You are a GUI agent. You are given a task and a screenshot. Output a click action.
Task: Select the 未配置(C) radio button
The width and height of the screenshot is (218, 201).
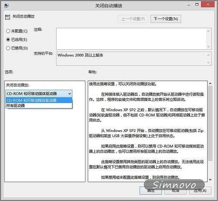[8, 31]
